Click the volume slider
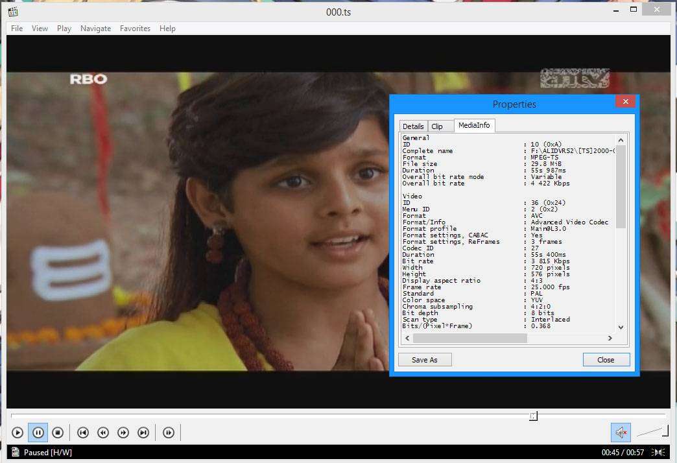This screenshot has height=463, width=677. (652, 431)
